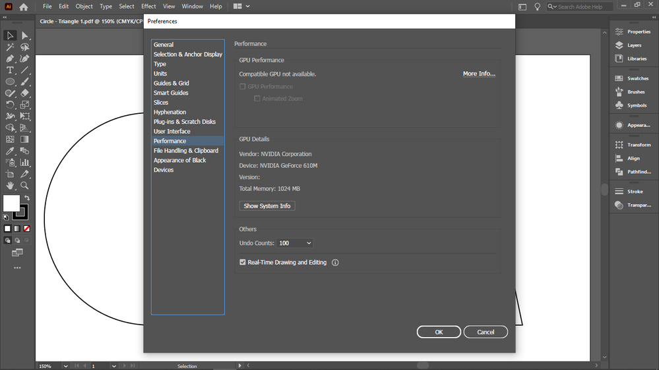The height and width of the screenshot is (370, 659).
Task: Toggle the GPU Performance checkbox
Action: pyautogui.click(x=243, y=86)
